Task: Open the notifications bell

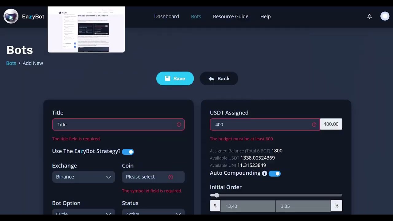Action: pyautogui.click(x=369, y=17)
